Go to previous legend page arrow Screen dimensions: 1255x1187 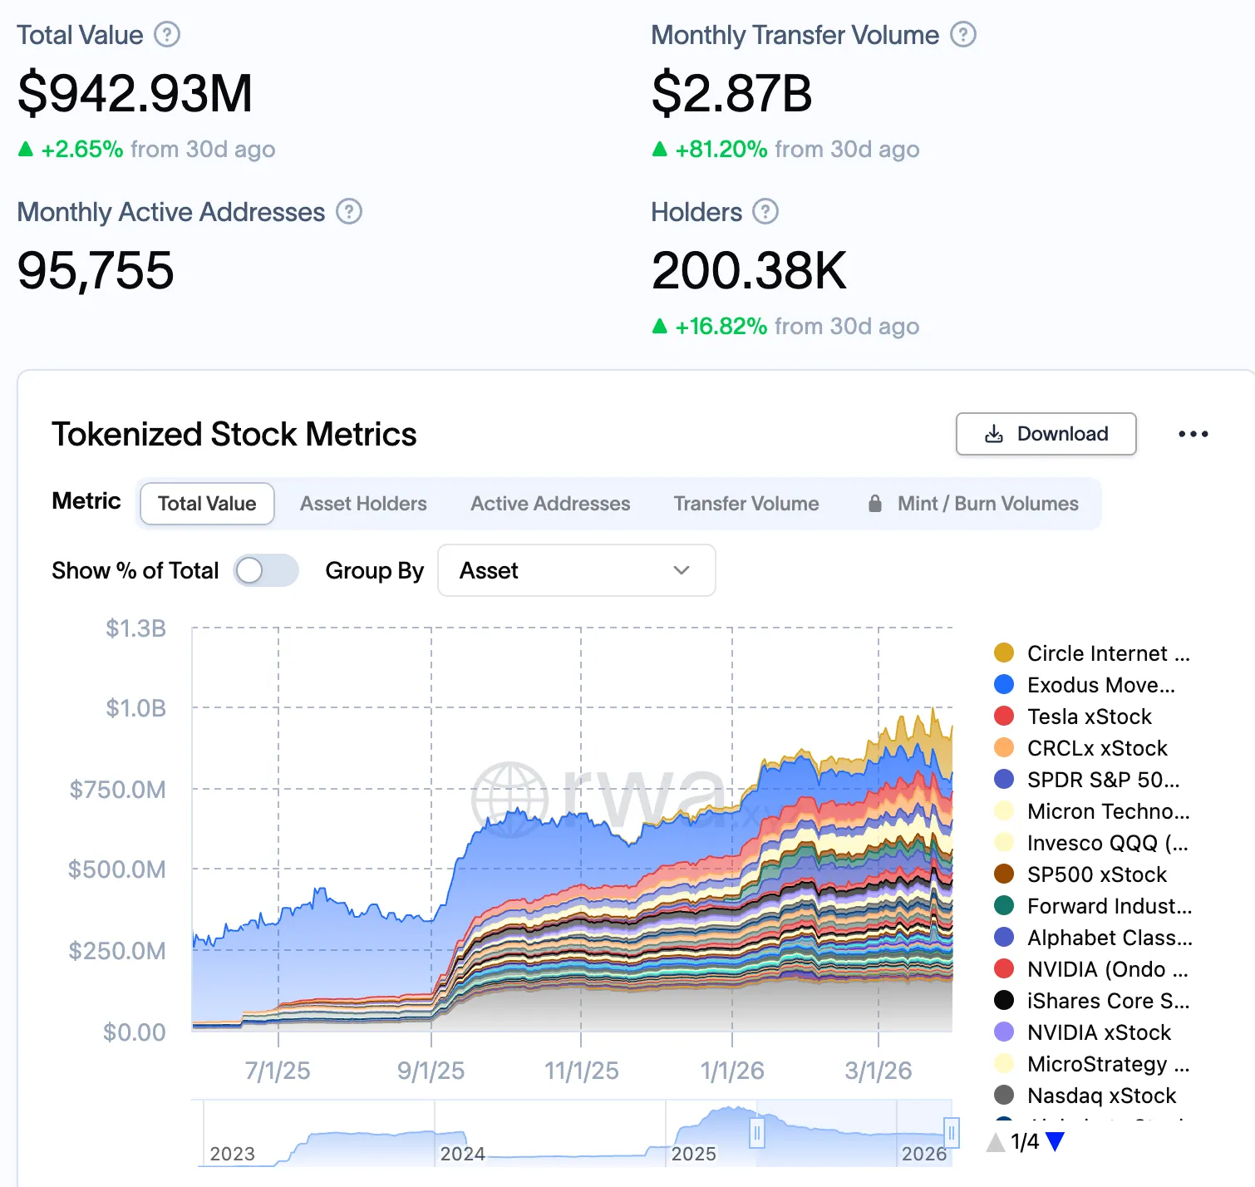pos(995,1142)
